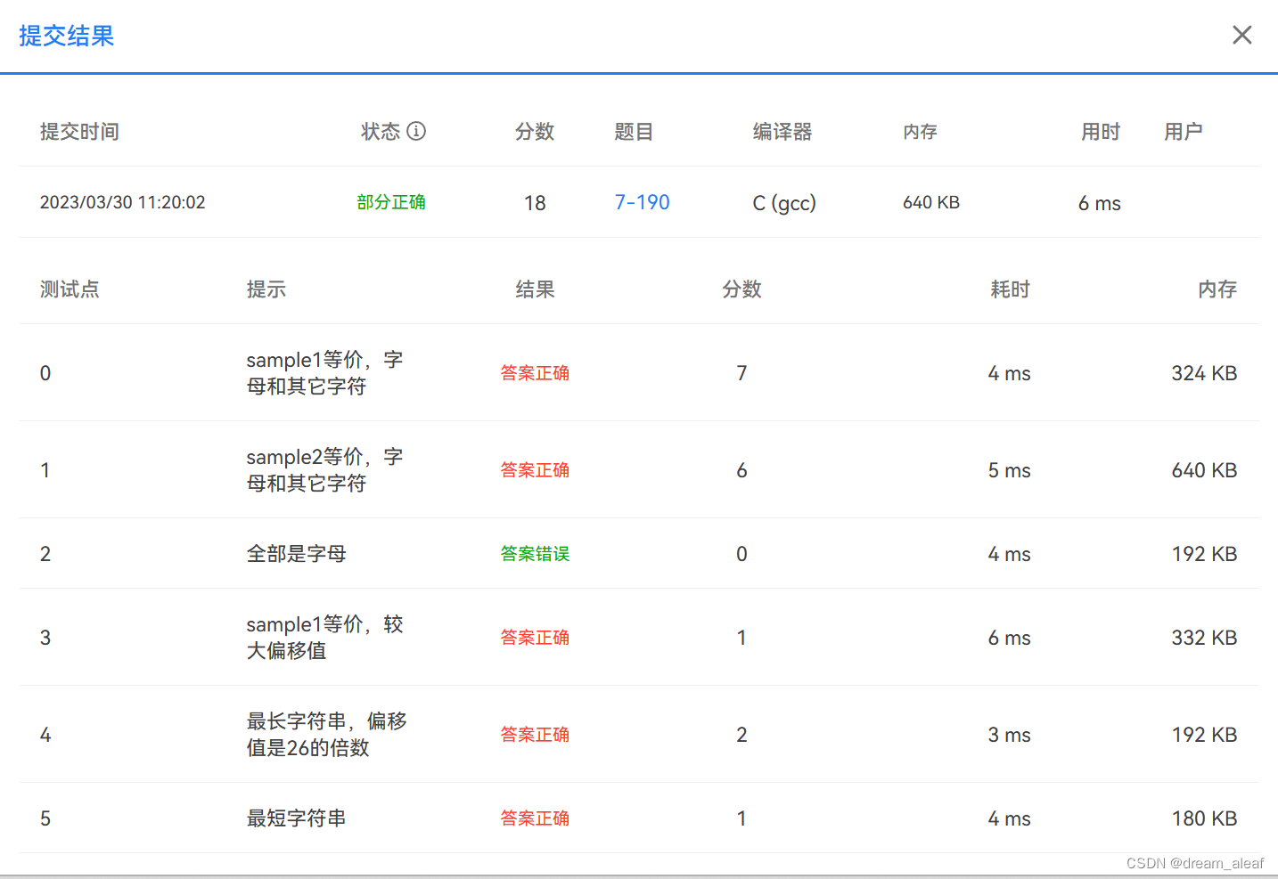Click the sample2等价 hint text
Image resolution: width=1278 pixels, height=879 pixels.
click(325, 470)
